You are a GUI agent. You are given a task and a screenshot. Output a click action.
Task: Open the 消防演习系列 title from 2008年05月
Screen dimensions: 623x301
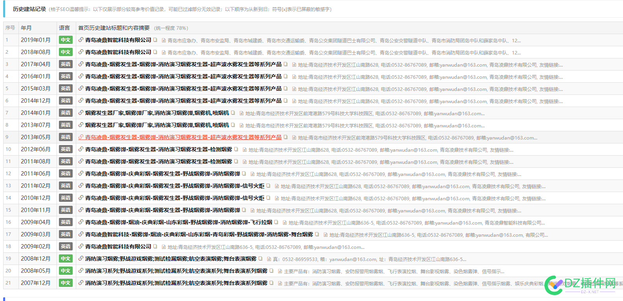coord(176,271)
